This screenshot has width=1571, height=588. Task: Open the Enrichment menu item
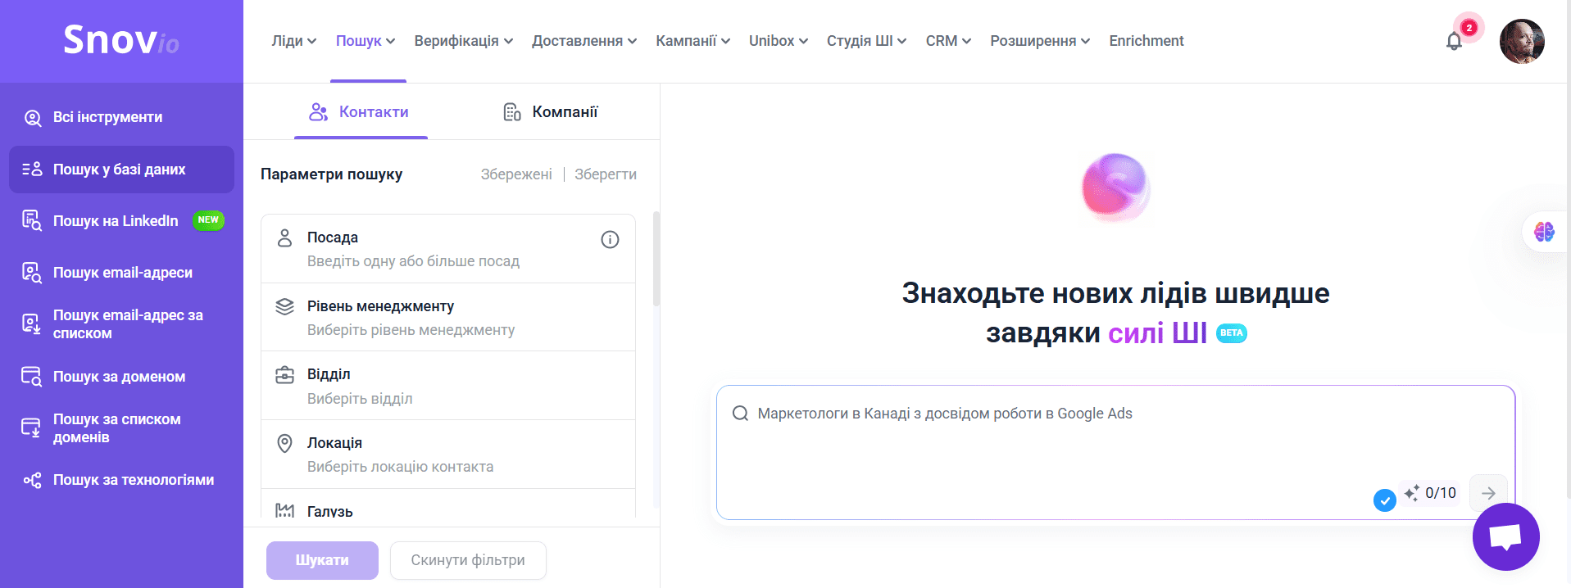1146,41
